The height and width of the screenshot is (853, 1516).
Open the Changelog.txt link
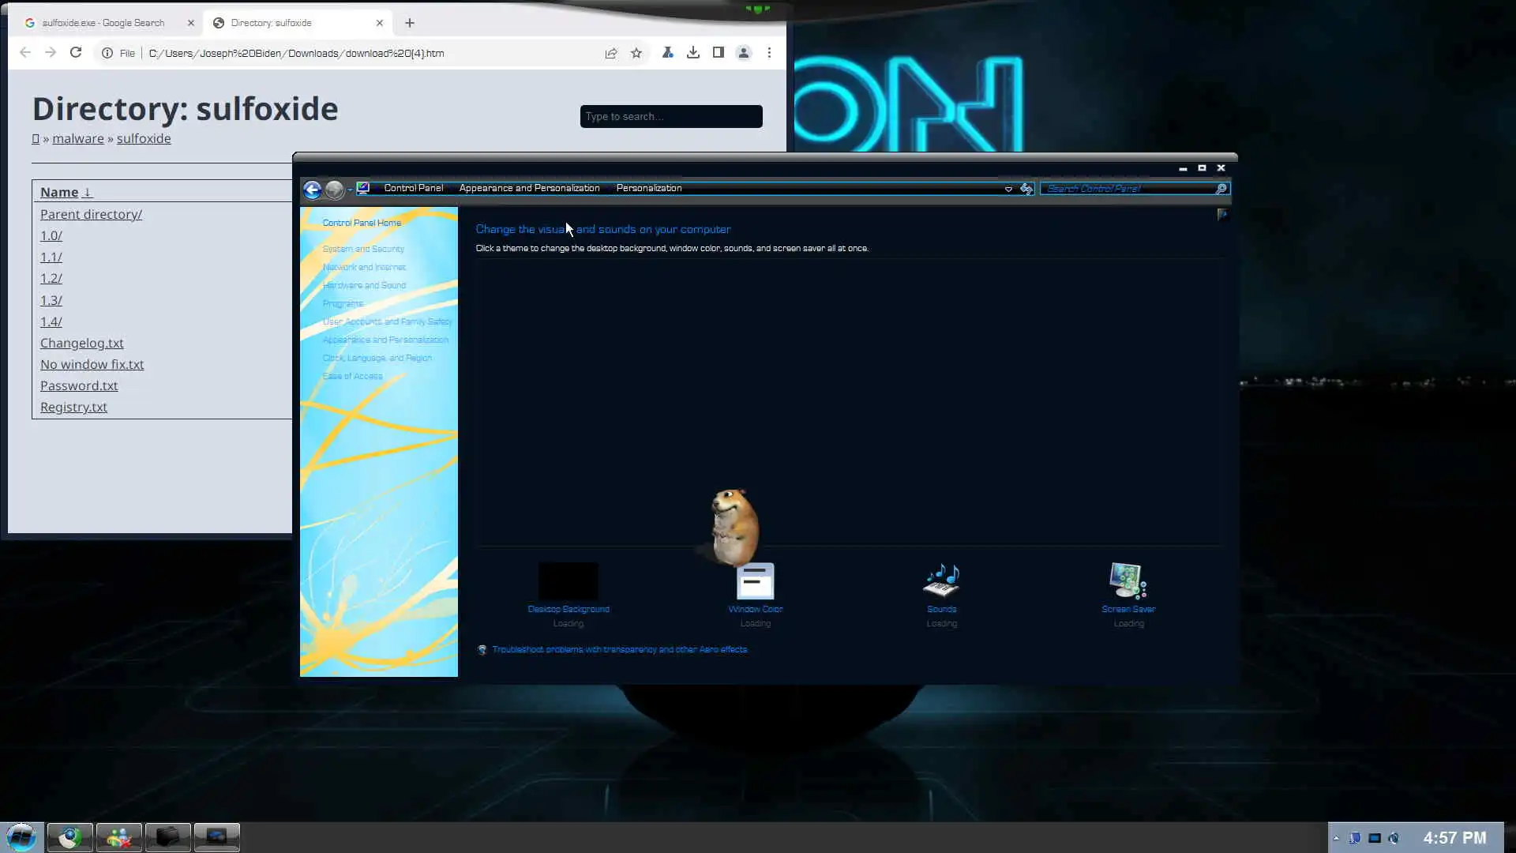coord(82,343)
